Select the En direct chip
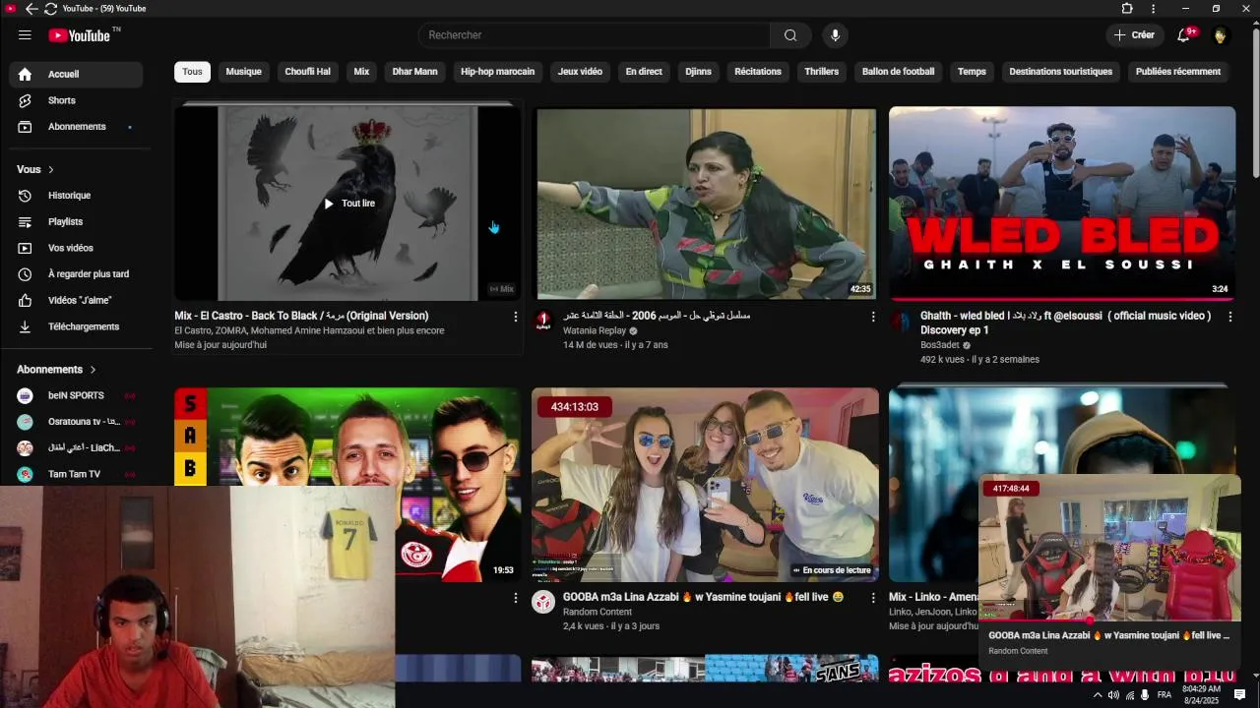The width and height of the screenshot is (1260, 708). [x=644, y=72]
